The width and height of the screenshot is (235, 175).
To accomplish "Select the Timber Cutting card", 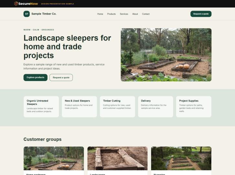I will (x=117, y=107).
